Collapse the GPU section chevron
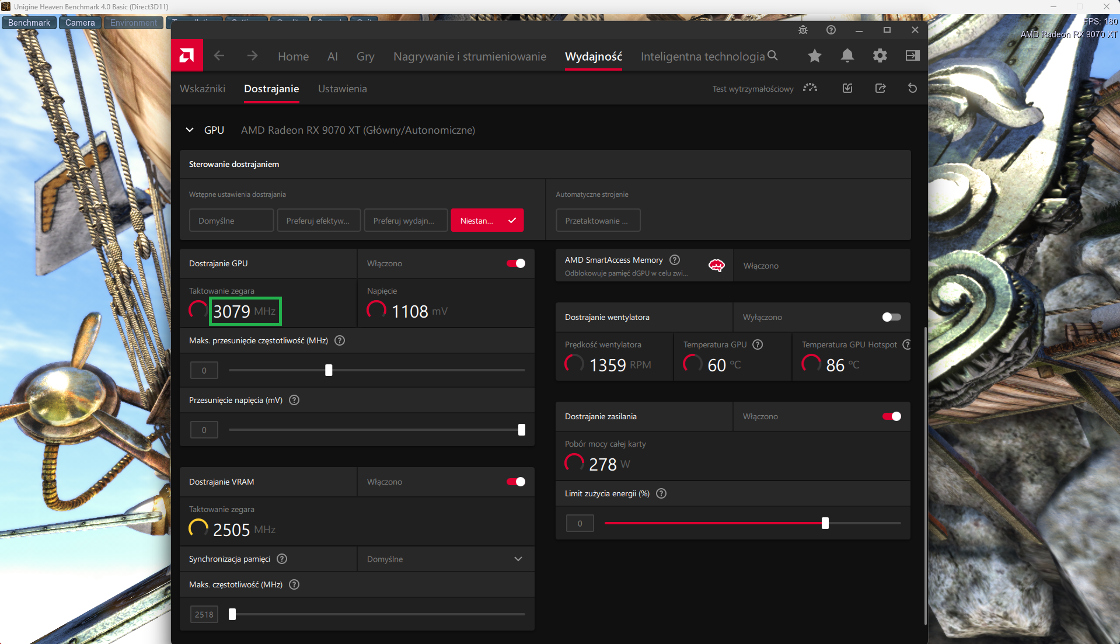The image size is (1120, 644). coord(190,130)
